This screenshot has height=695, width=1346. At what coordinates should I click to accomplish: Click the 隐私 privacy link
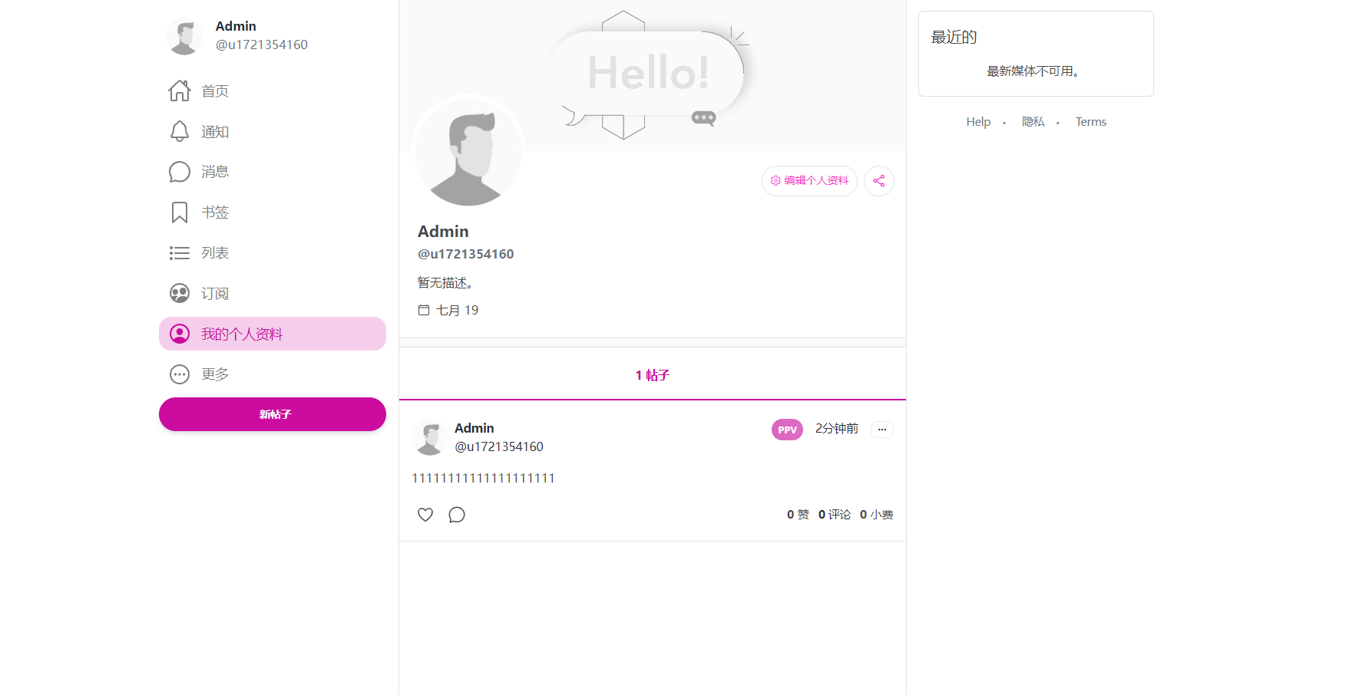point(1033,122)
